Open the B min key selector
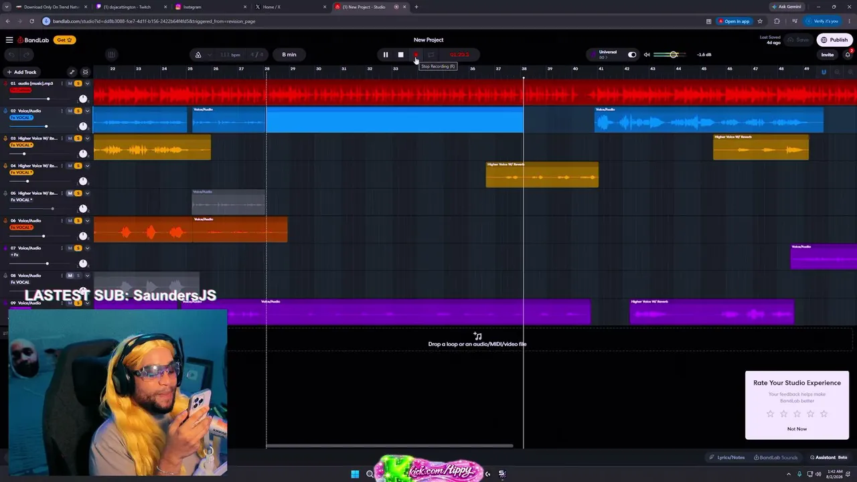 tap(289, 55)
